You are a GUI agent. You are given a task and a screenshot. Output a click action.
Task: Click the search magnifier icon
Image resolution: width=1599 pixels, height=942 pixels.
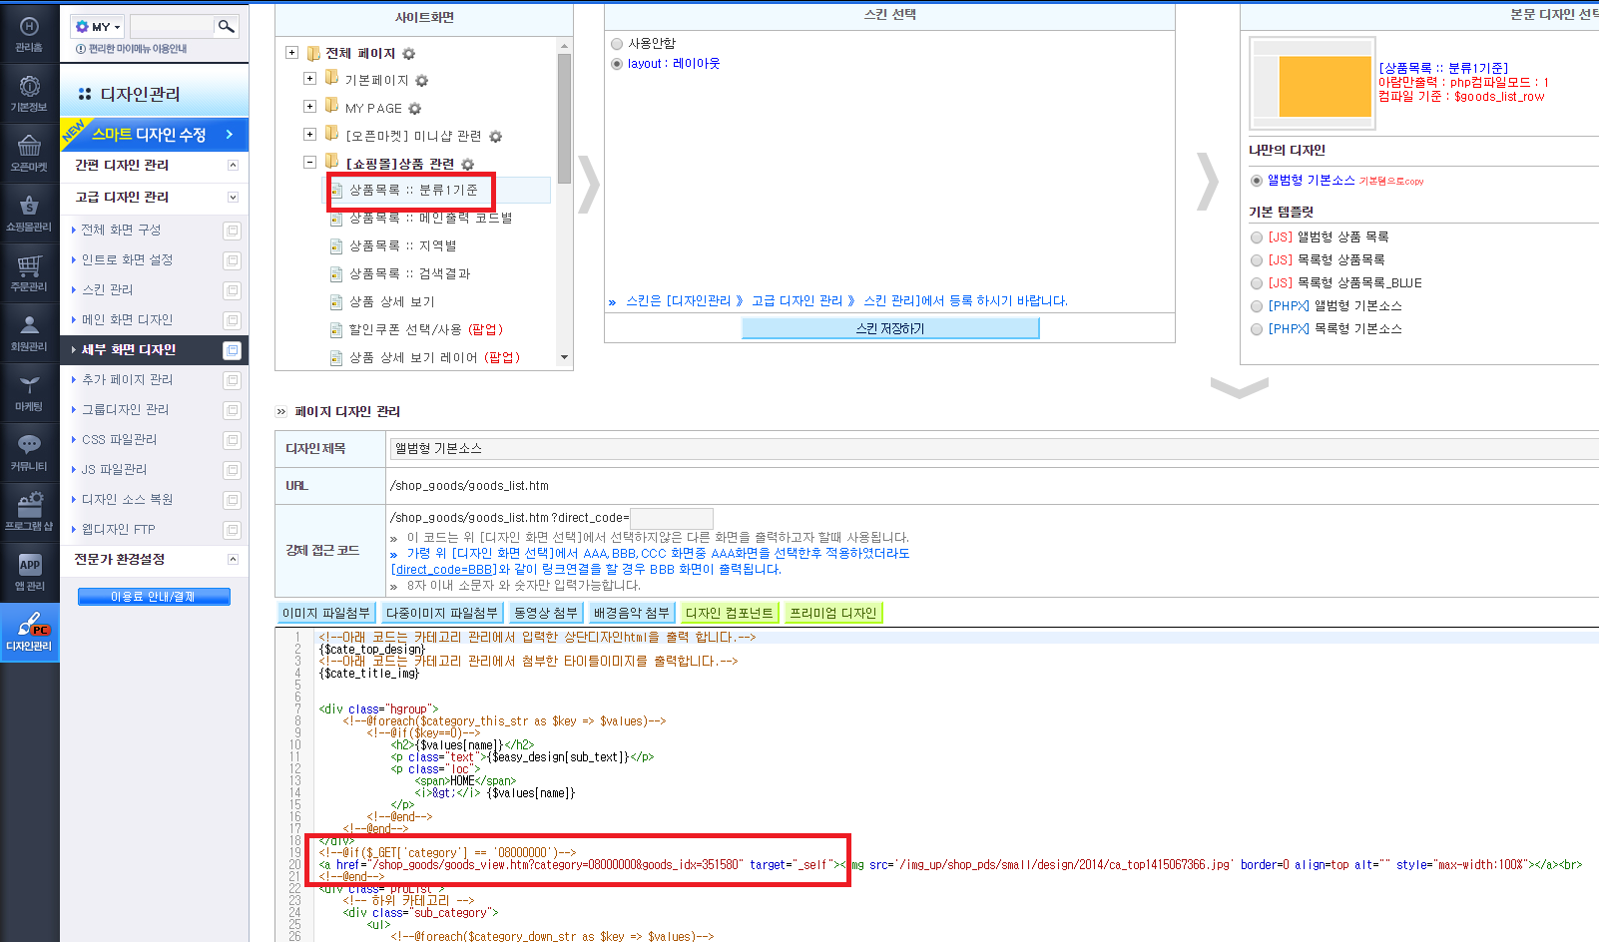click(227, 27)
